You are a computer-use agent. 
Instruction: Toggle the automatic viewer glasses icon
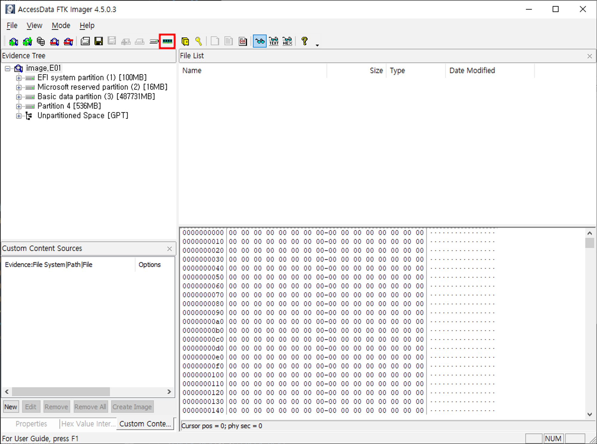click(260, 41)
